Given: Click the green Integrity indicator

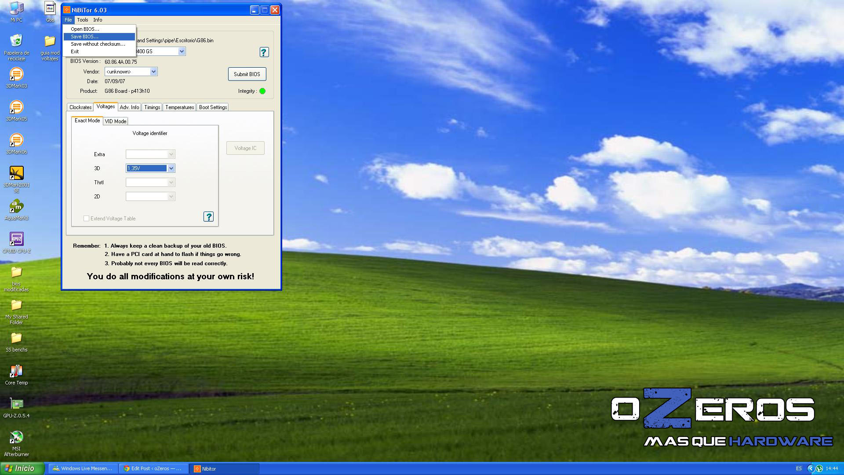Looking at the screenshot, I should 262,91.
